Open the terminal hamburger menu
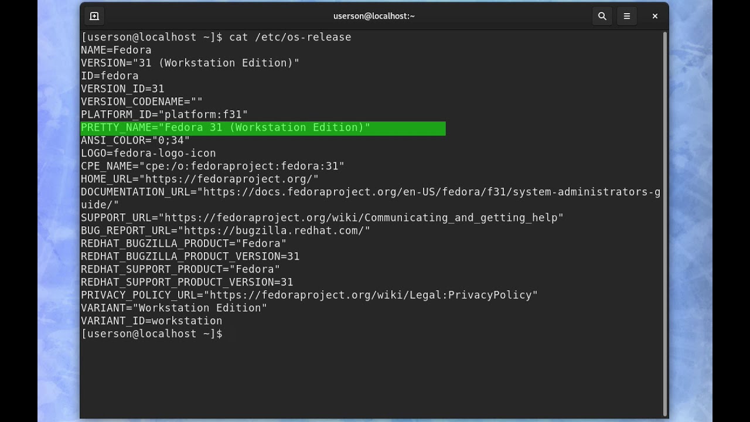This screenshot has height=422, width=750. (626, 16)
